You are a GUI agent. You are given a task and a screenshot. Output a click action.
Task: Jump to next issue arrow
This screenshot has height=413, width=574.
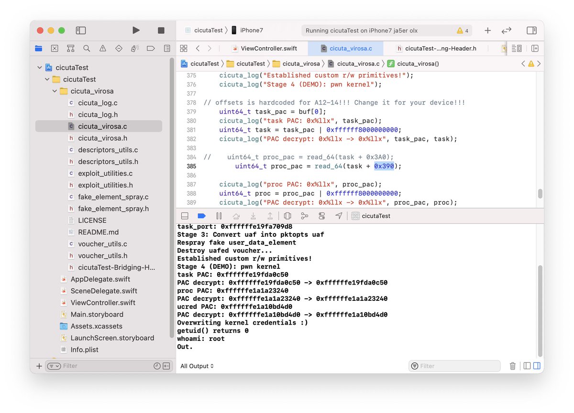pyautogui.click(x=539, y=64)
